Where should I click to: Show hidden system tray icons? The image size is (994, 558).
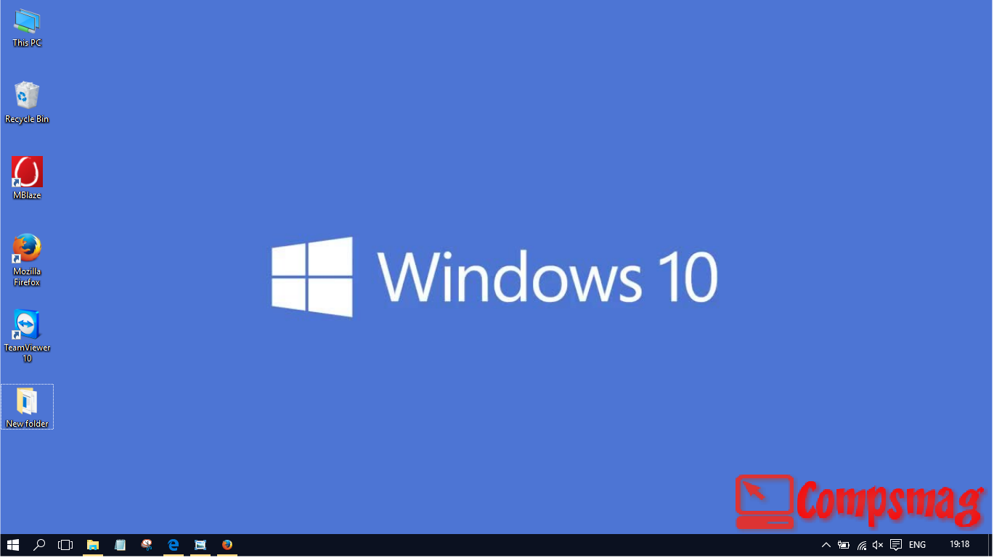pos(826,545)
